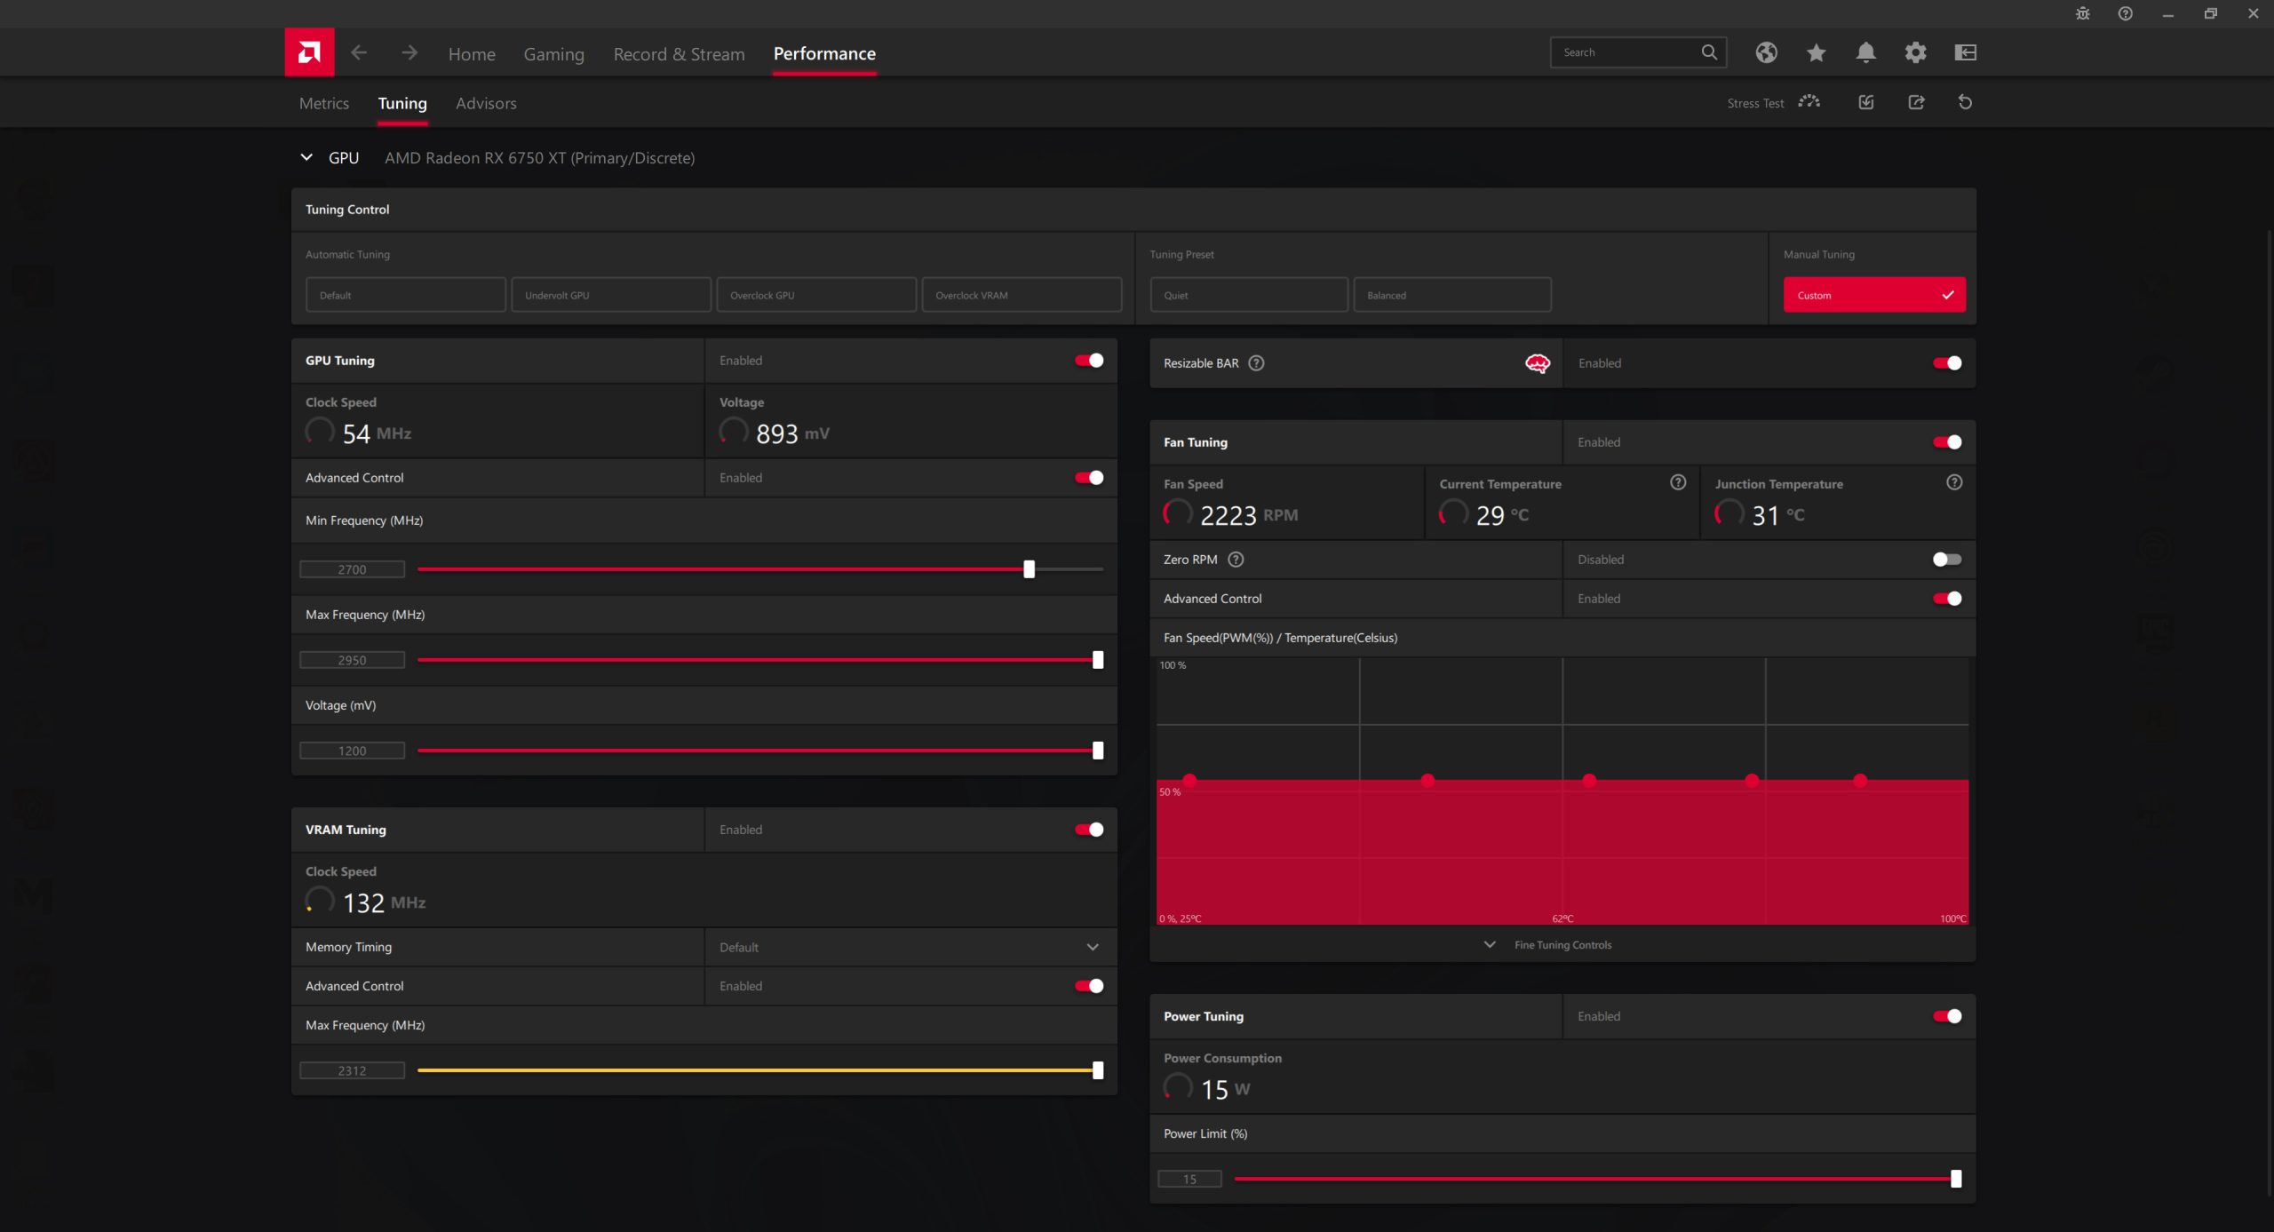
Task: Switch to the Metrics tab
Action: (323, 103)
